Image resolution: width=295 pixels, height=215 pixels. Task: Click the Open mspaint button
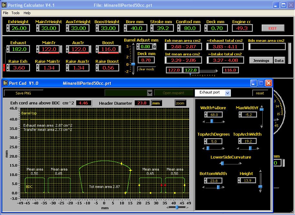click(173, 93)
